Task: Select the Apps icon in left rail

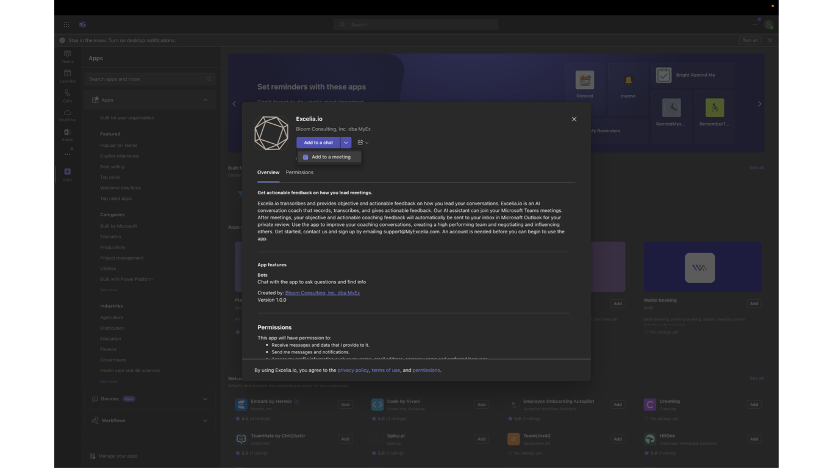Action: [x=67, y=174]
